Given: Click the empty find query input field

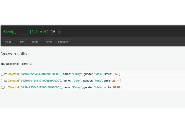Looking at the screenshot, I should (23, 32).
